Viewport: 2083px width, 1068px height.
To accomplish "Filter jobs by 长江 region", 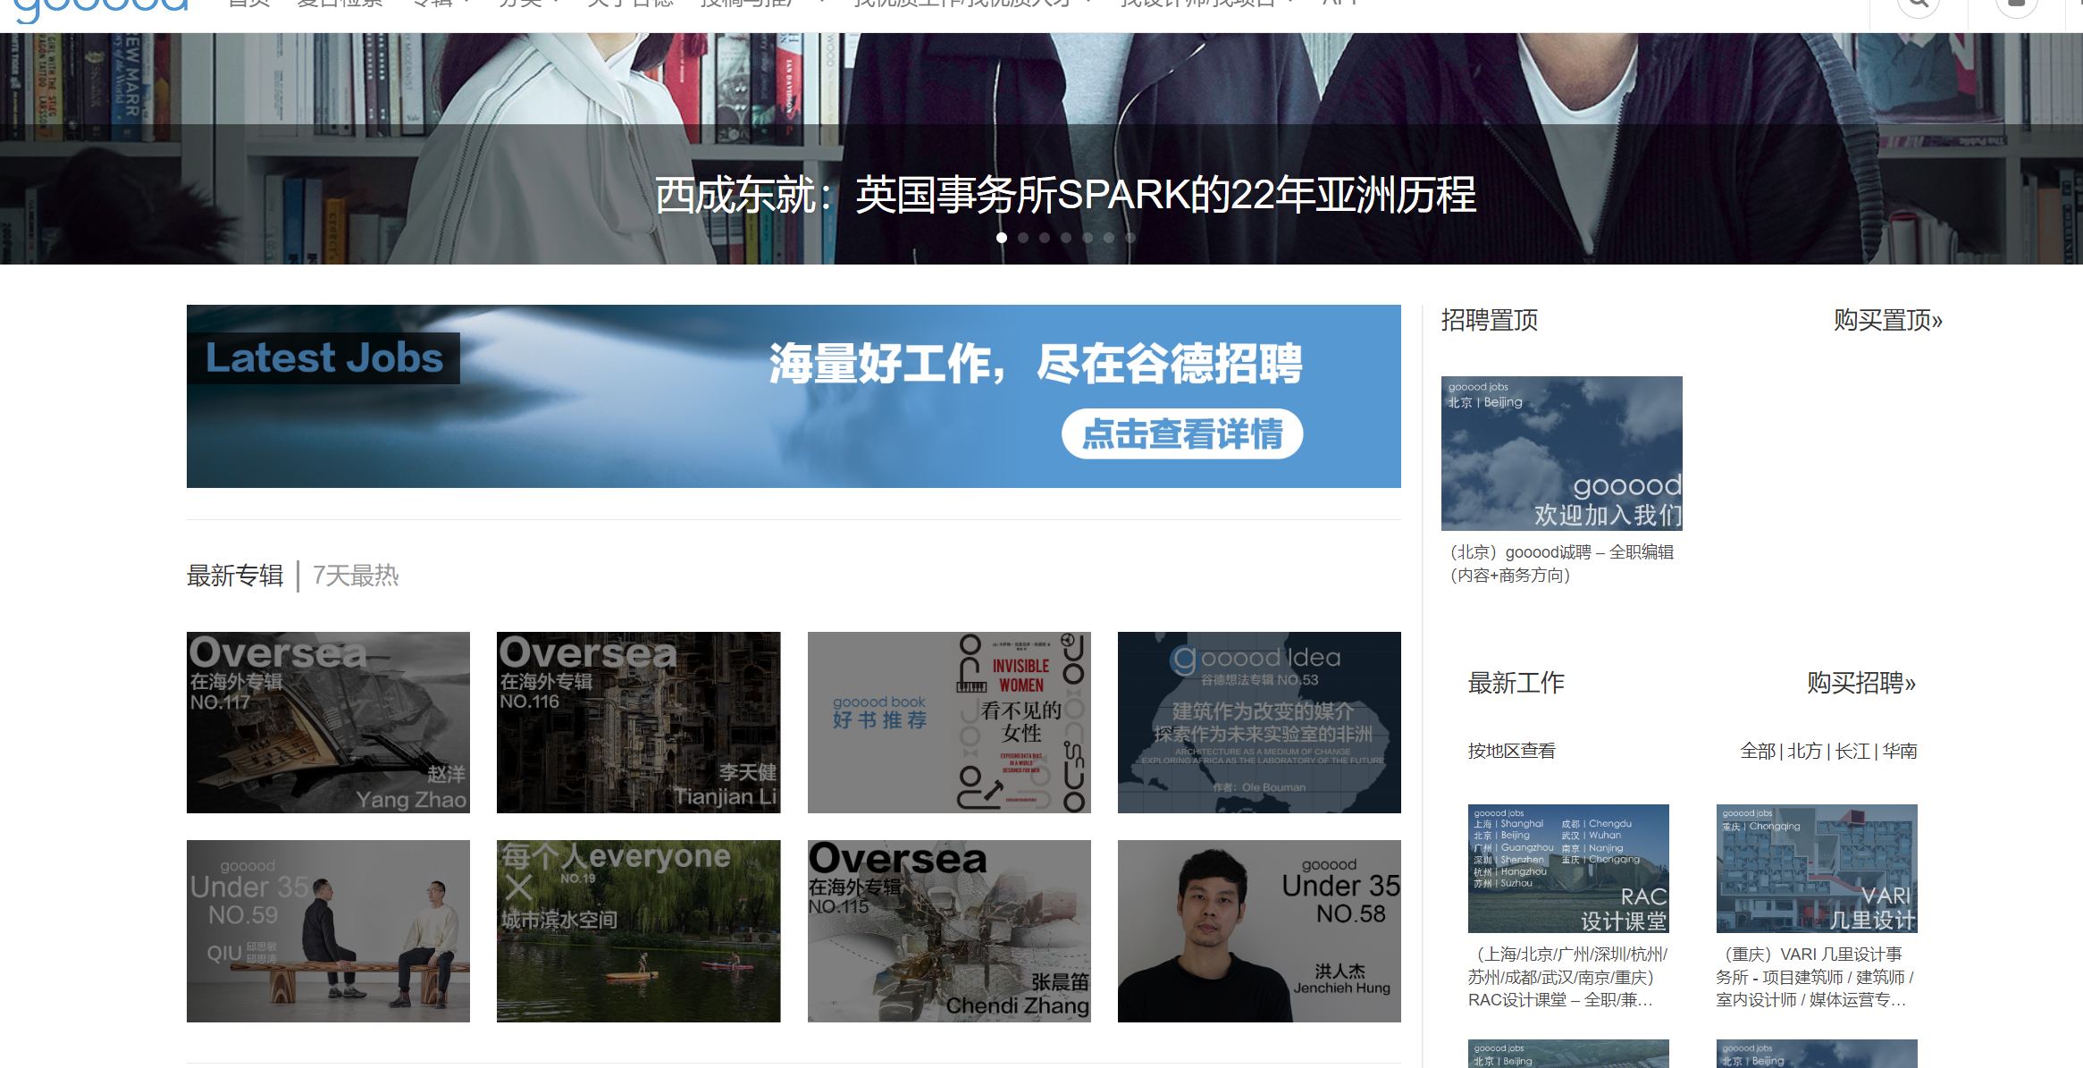I will (1852, 752).
